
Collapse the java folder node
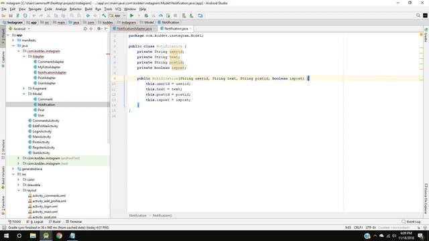pyautogui.click(x=13, y=46)
